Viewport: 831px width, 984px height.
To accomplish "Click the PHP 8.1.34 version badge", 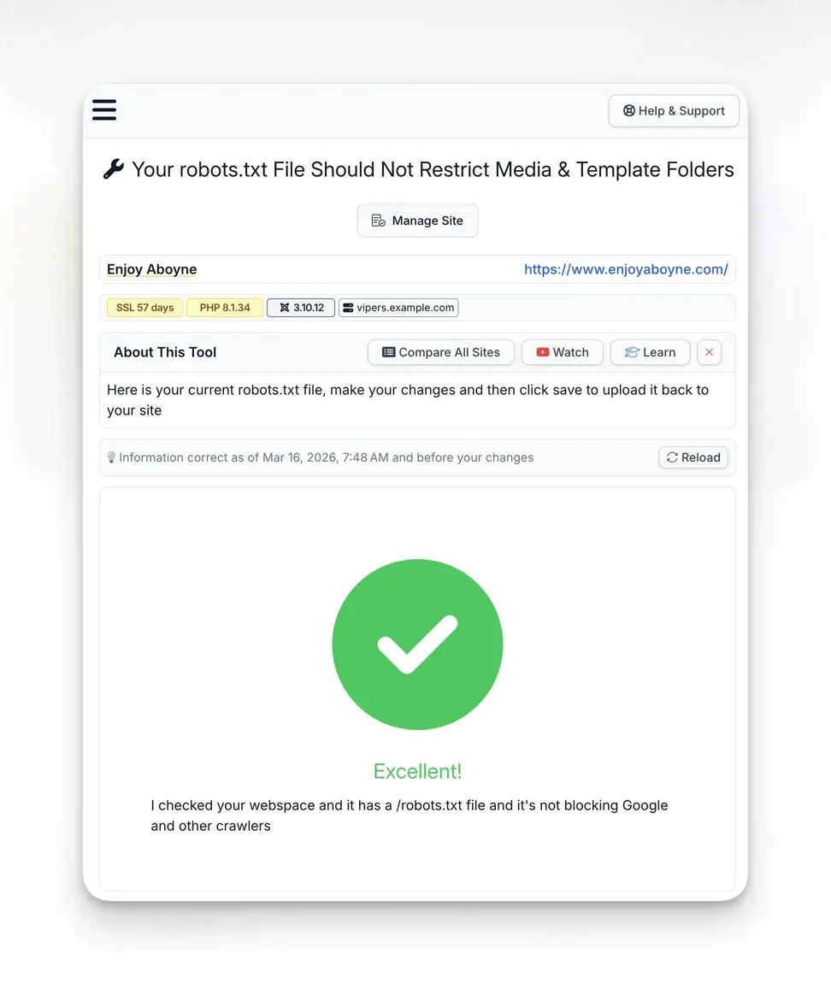I will click(224, 307).
